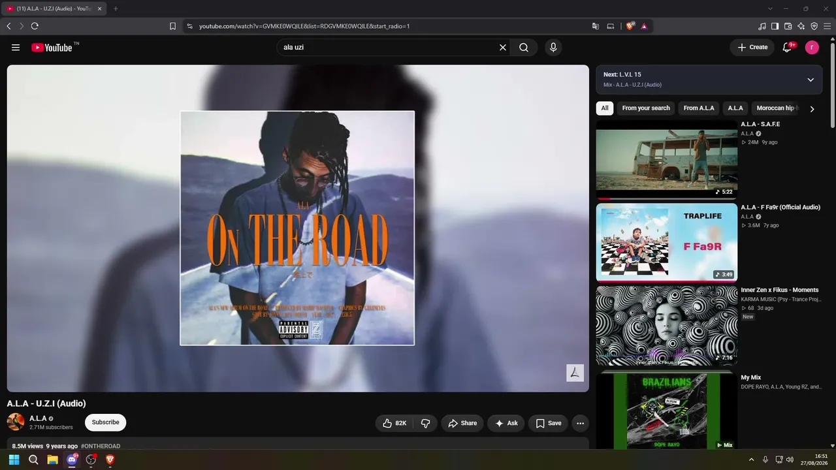Viewport: 836px width, 470px height.
Task: Click the Inner Zen x Fikus - Moments title
Action: (780, 290)
